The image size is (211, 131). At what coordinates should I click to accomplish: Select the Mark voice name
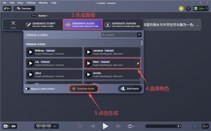tap(96, 62)
